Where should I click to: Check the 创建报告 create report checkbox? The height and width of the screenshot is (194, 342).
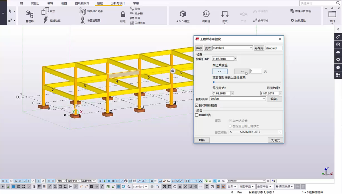pos(197,115)
